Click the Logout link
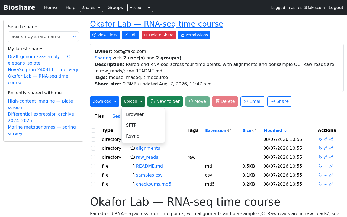Image resolution: width=347 pixels, height=217 pixels. tap(336, 8)
